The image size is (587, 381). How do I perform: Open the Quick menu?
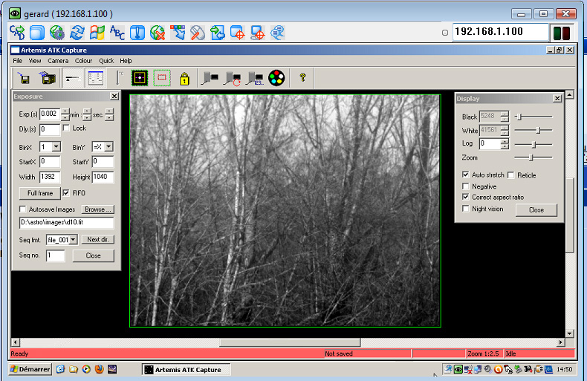pos(106,61)
